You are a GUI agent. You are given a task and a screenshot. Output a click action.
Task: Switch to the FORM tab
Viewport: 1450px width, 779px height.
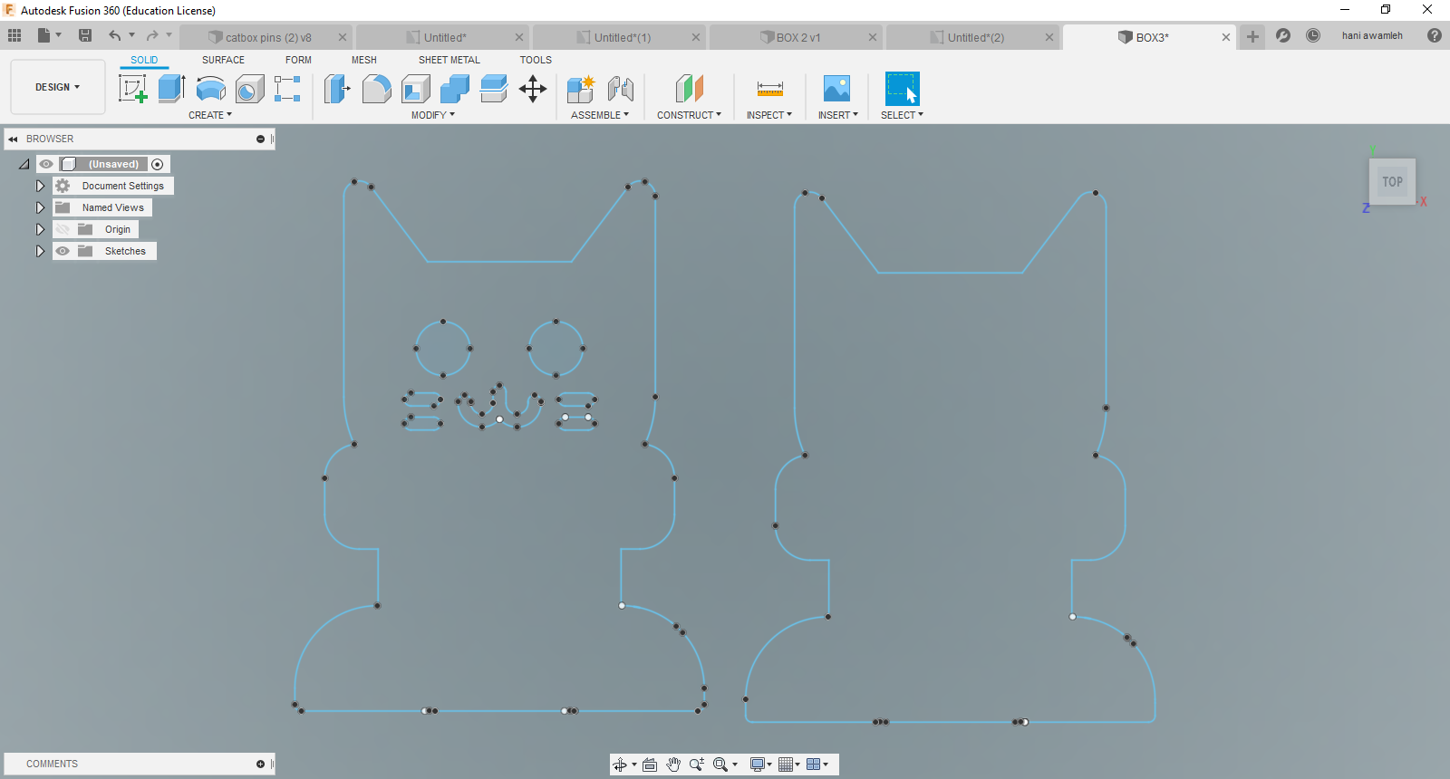coord(298,60)
